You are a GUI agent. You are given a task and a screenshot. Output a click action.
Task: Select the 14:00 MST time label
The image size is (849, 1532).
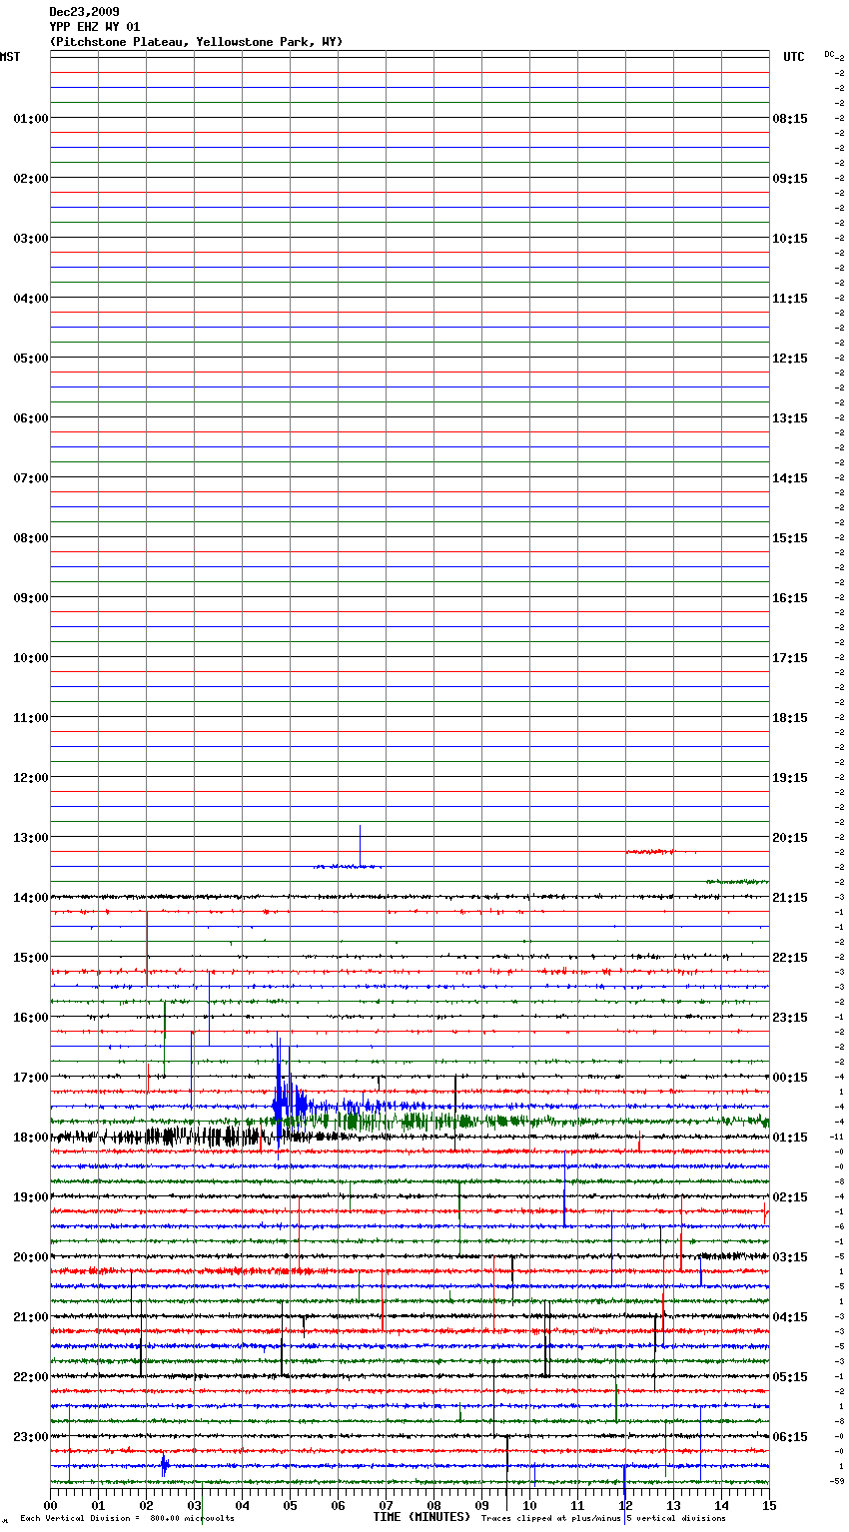31,898
